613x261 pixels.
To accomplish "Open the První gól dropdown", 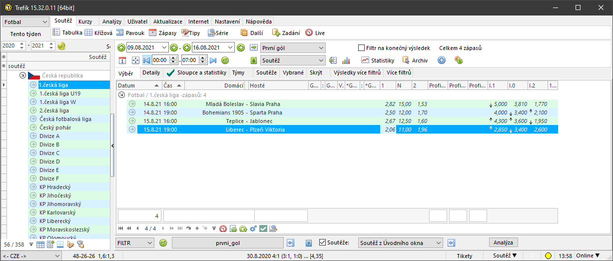I will point(293,47).
